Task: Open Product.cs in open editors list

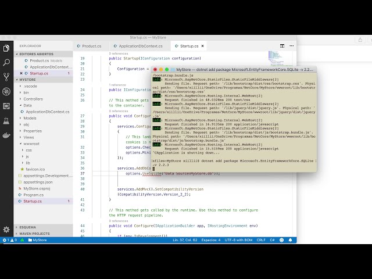Action: point(44,60)
